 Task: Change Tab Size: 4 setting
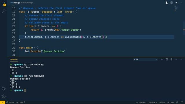coord(153,102)
